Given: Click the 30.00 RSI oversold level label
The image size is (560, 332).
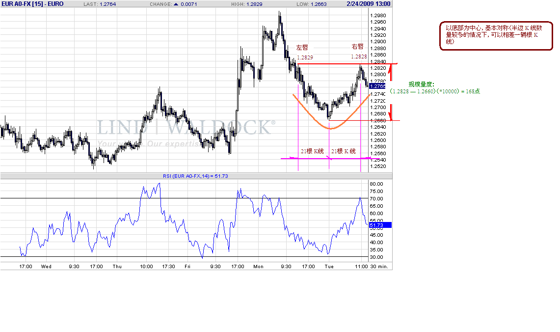Looking at the screenshot, I should [376, 257].
